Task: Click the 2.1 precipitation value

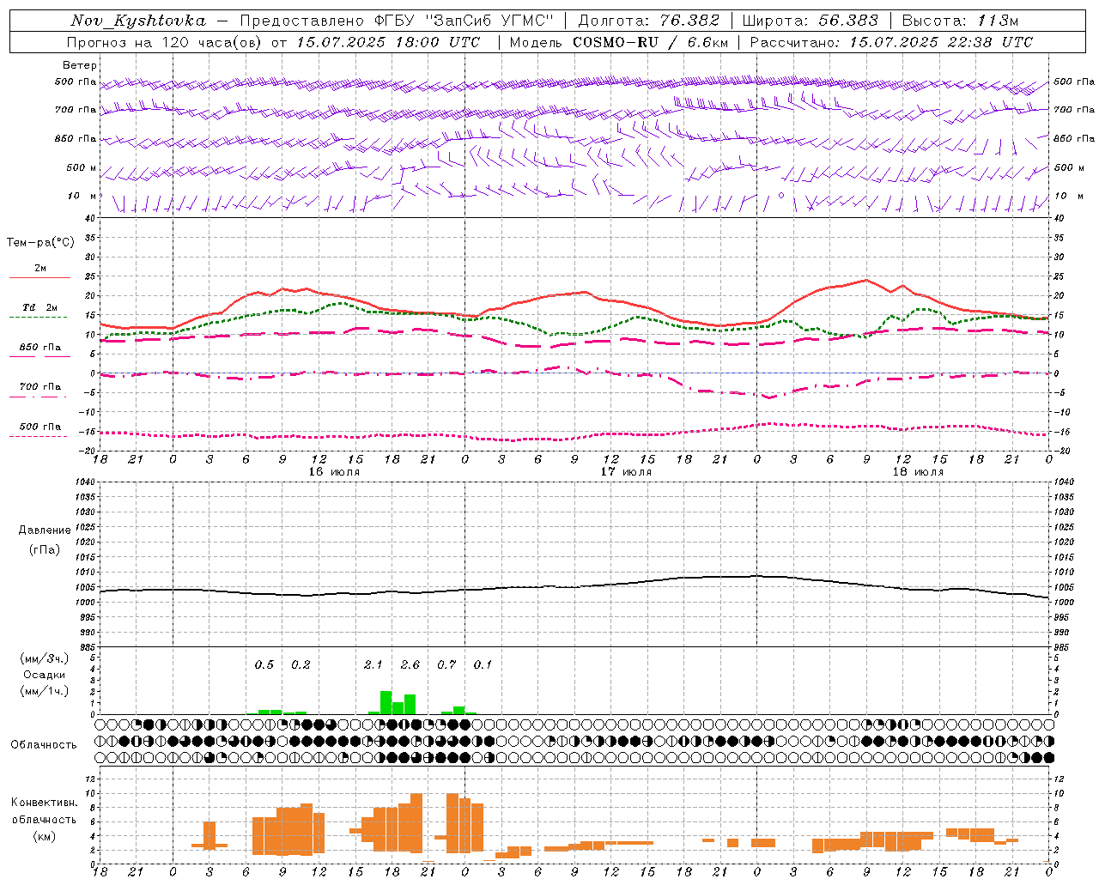Action: [x=373, y=665]
